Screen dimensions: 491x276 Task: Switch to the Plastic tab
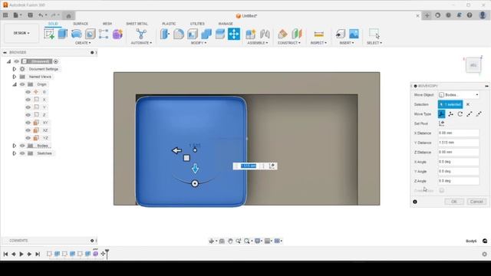pos(169,24)
